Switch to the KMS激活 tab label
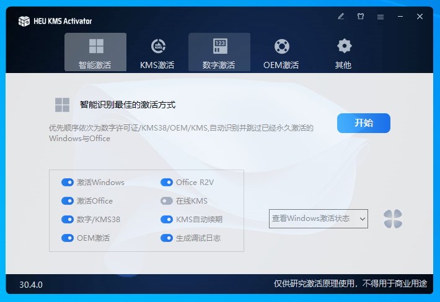The image size is (440, 302). (x=157, y=65)
